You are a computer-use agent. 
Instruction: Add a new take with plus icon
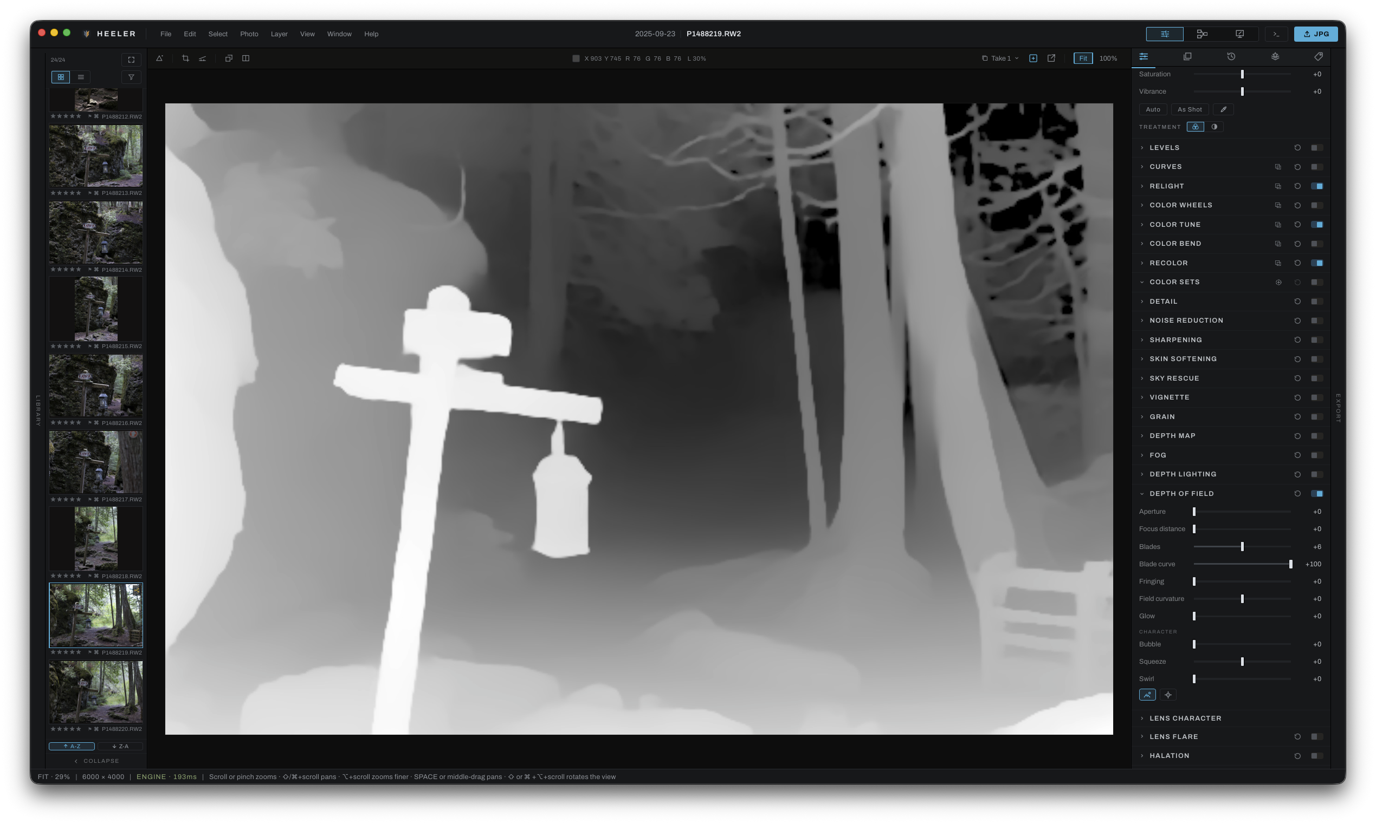coord(1033,58)
